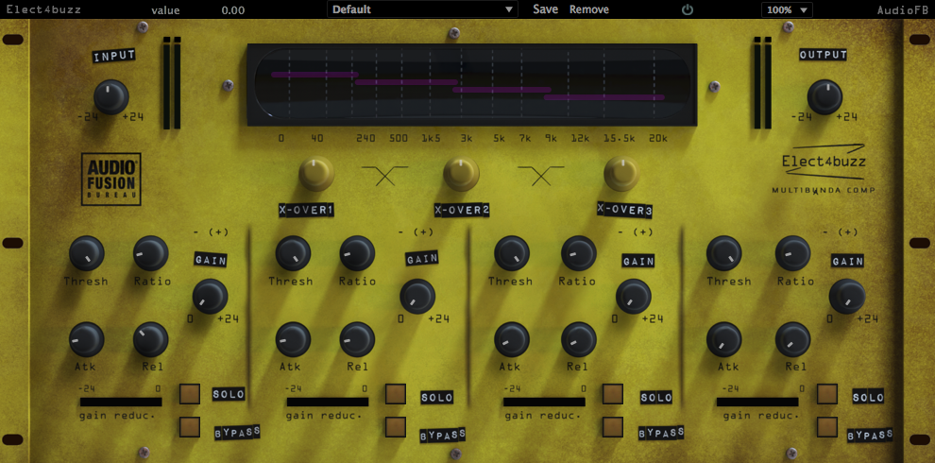Toggle the plugin power bypass icon
Viewport: 935px width, 463px height.
click(x=688, y=9)
